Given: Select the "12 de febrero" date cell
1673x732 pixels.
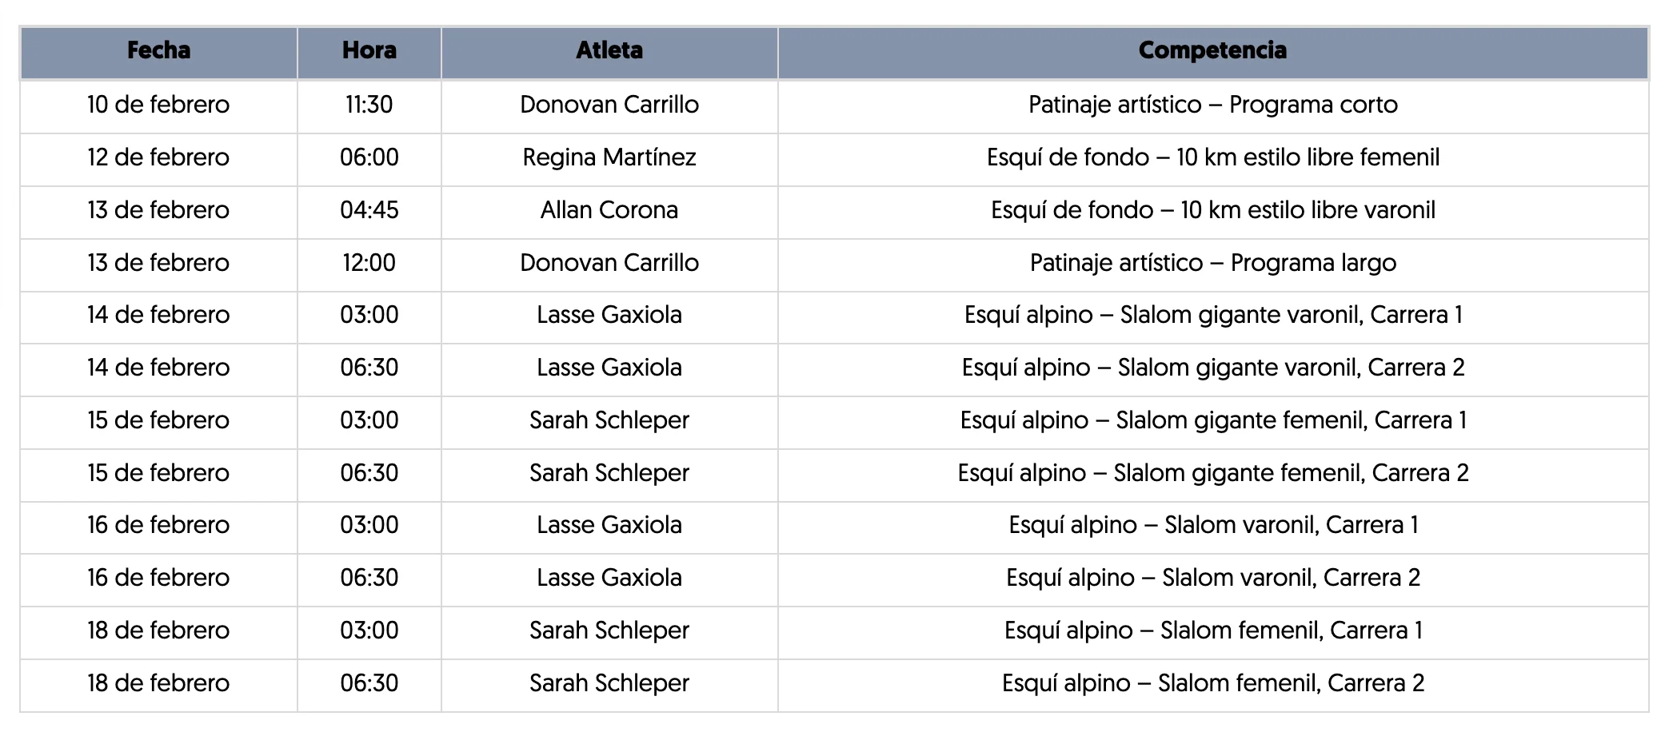Looking at the screenshot, I should [x=158, y=157].
